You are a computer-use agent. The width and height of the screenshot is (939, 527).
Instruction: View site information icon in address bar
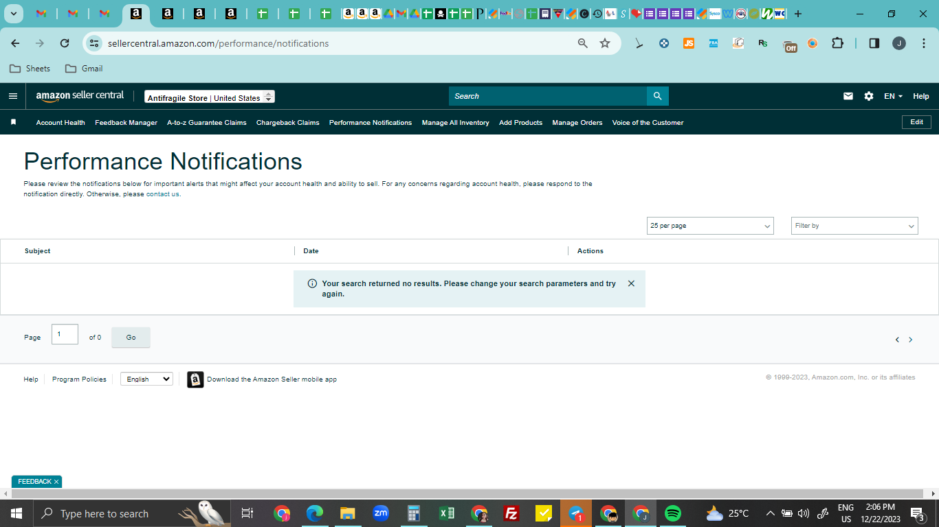click(x=94, y=43)
